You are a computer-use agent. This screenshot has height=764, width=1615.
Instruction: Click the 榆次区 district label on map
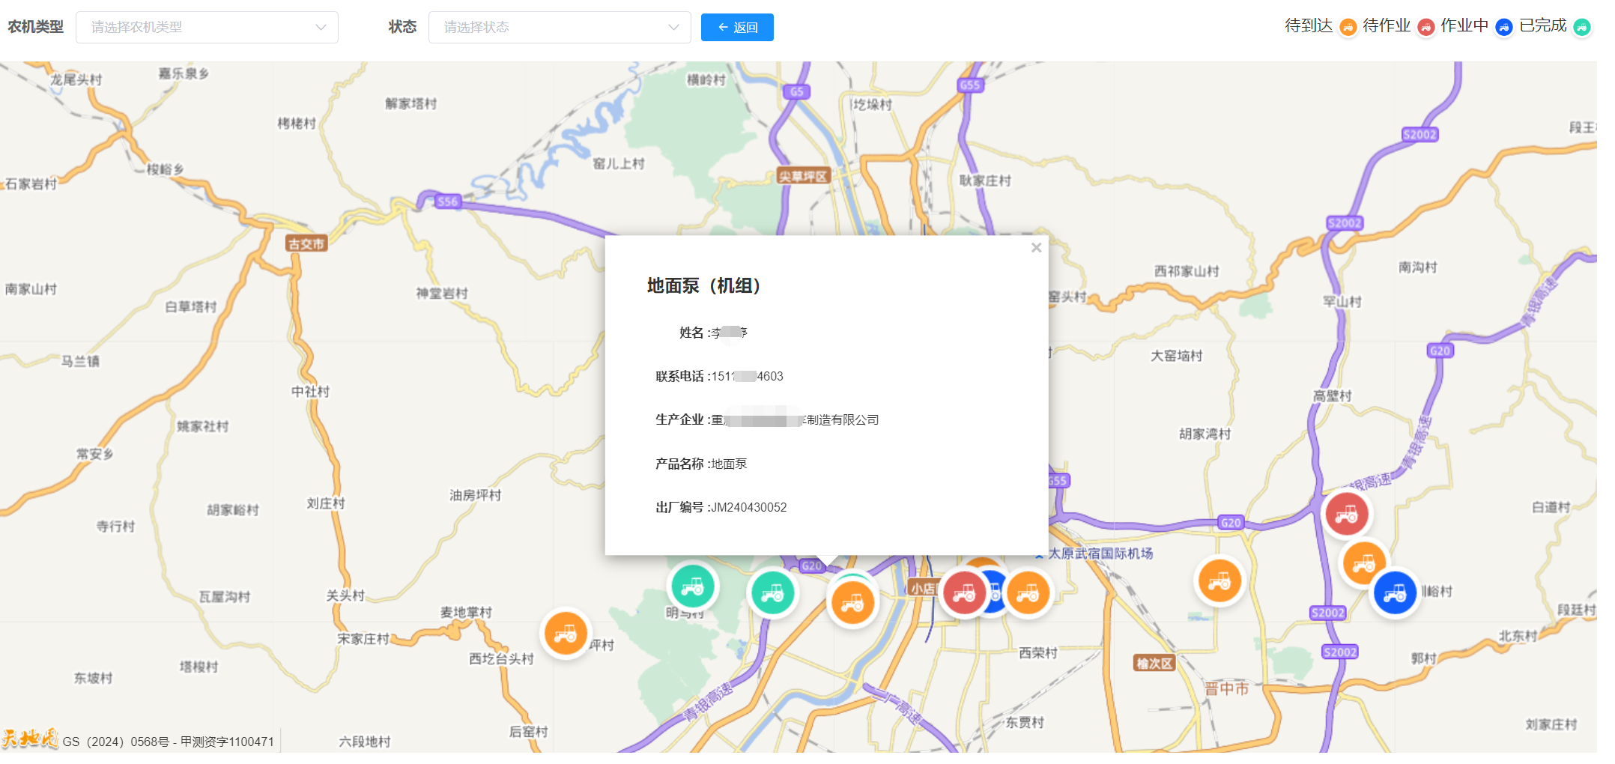1154,664
